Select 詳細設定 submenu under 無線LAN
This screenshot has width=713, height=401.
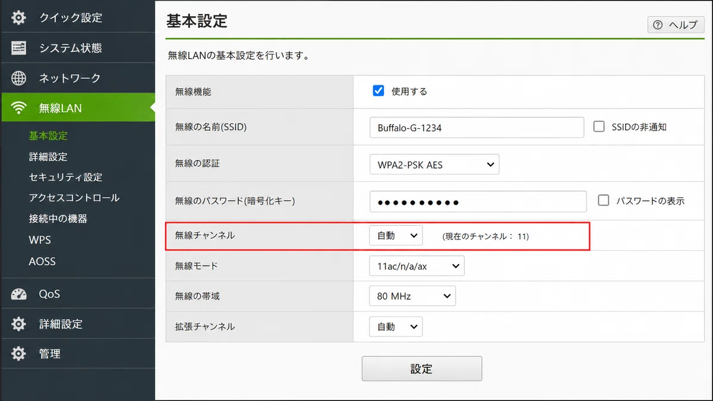pos(48,157)
